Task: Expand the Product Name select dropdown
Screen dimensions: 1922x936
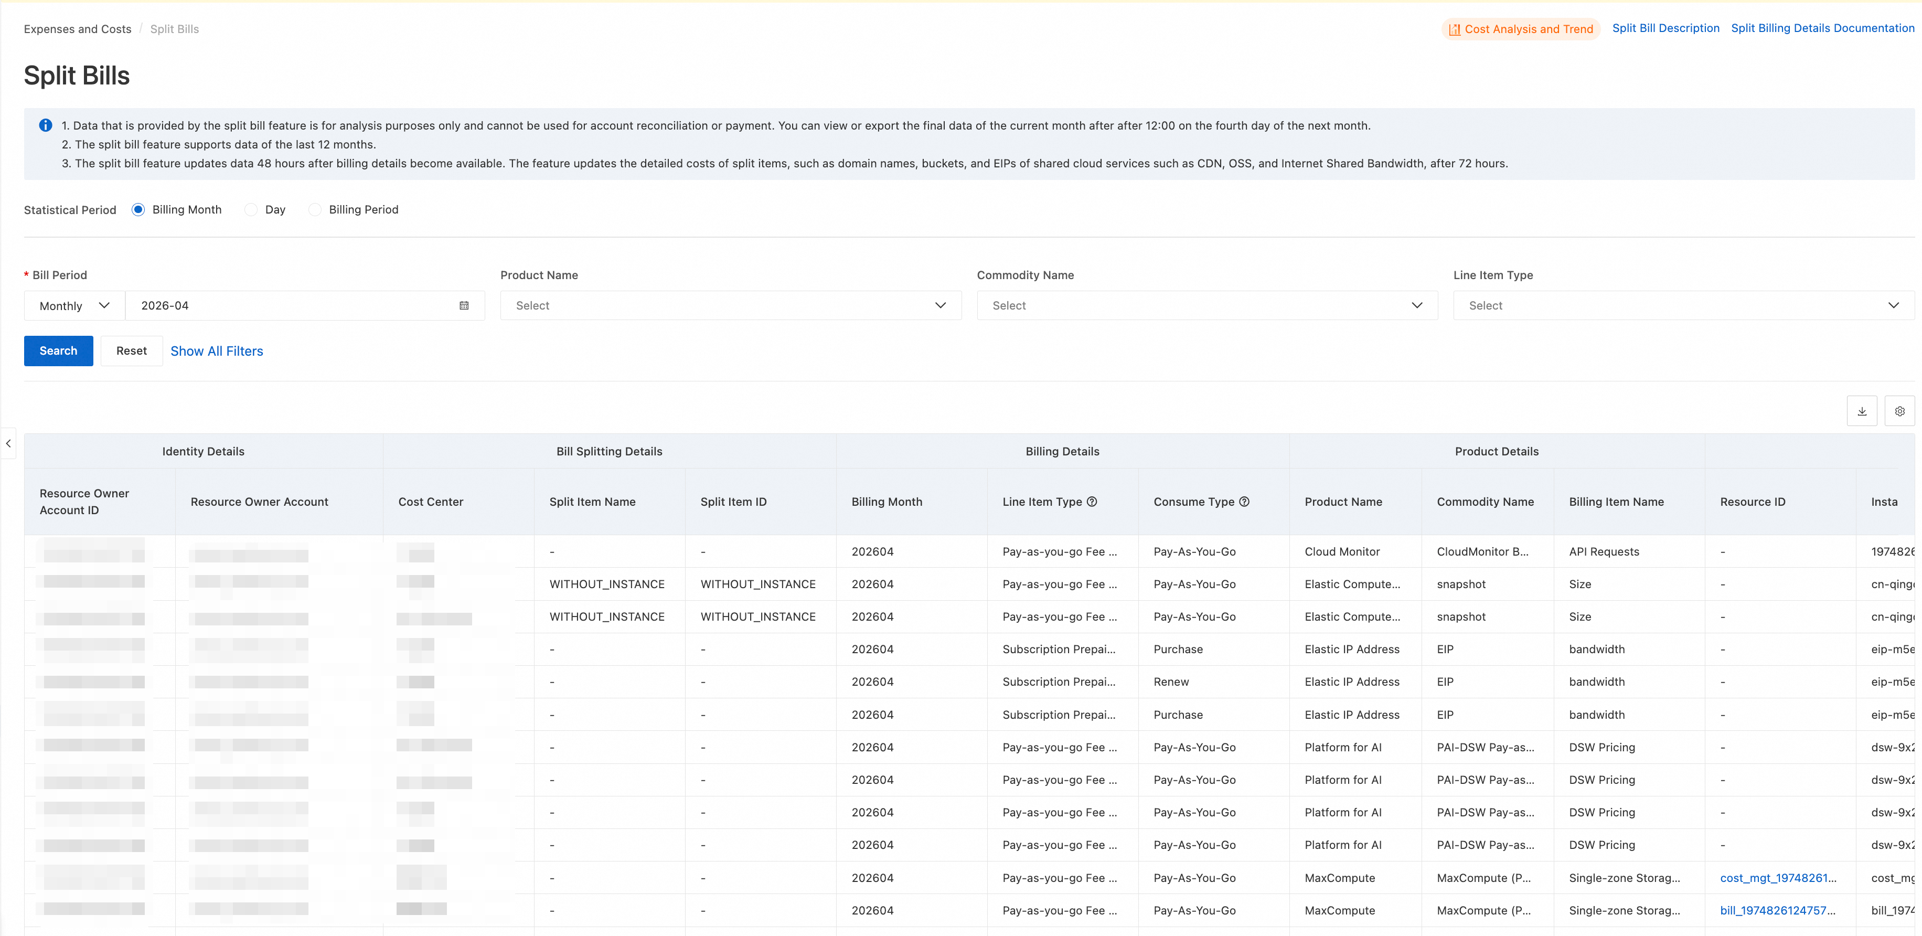Action: pyautogui.click(x=730, y=305)
